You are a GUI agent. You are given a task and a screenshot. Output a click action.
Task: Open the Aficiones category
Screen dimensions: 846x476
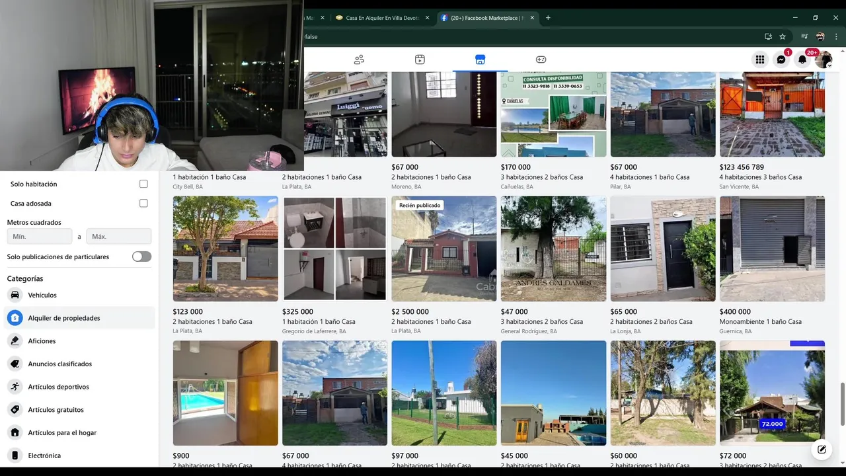(79, 341)
